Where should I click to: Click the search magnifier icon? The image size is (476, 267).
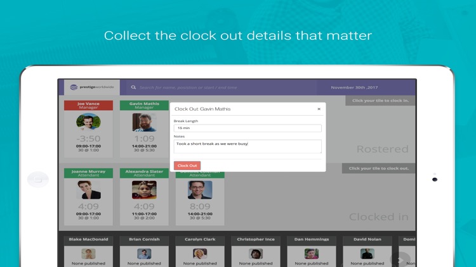[x=133, y=87]
